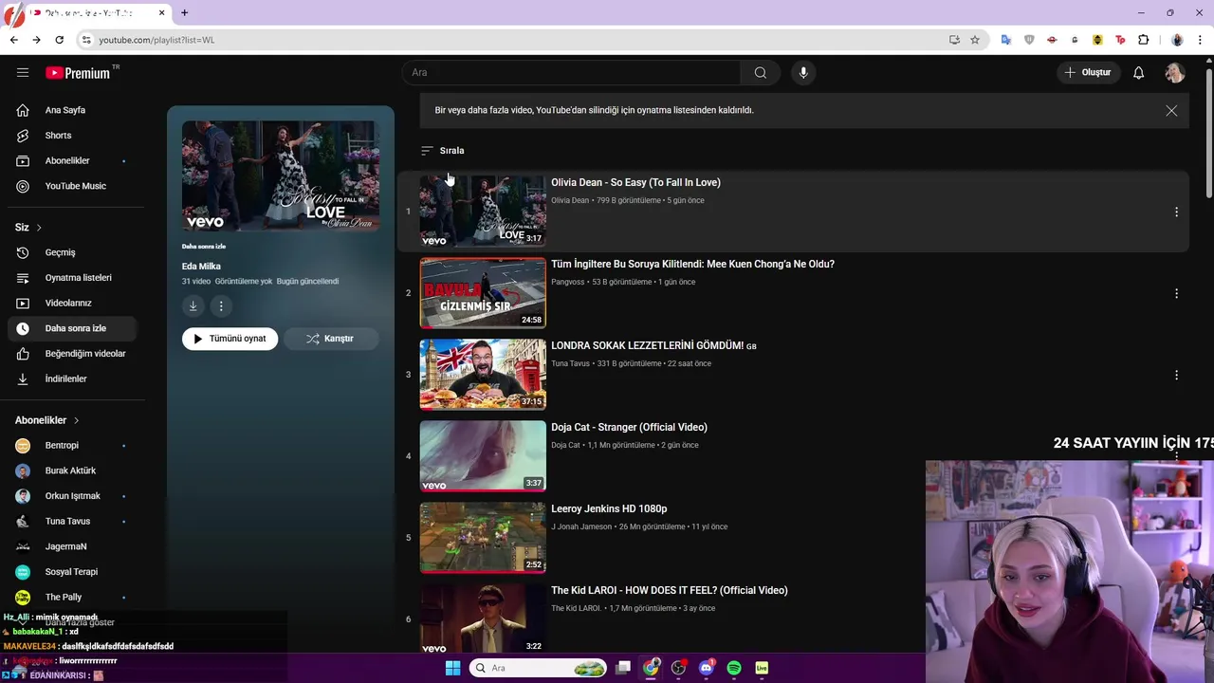
Task: Open options for Mee Kuen Chong video
Action: (1176, 293)
